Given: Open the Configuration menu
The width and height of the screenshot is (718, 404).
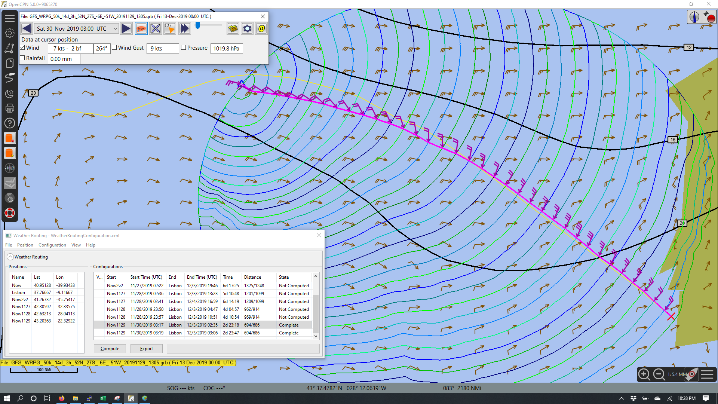Looking at the screenshot, I should pyautogui.click(x=52, y=245).
